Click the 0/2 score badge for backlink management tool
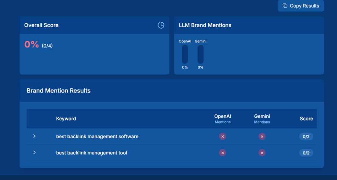This screenshot has width=337, height=180. pos(306,153)
